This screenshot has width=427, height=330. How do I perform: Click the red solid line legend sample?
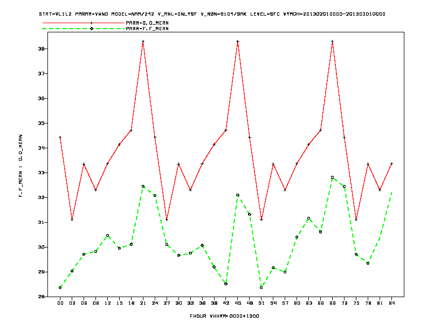(84, 23)
